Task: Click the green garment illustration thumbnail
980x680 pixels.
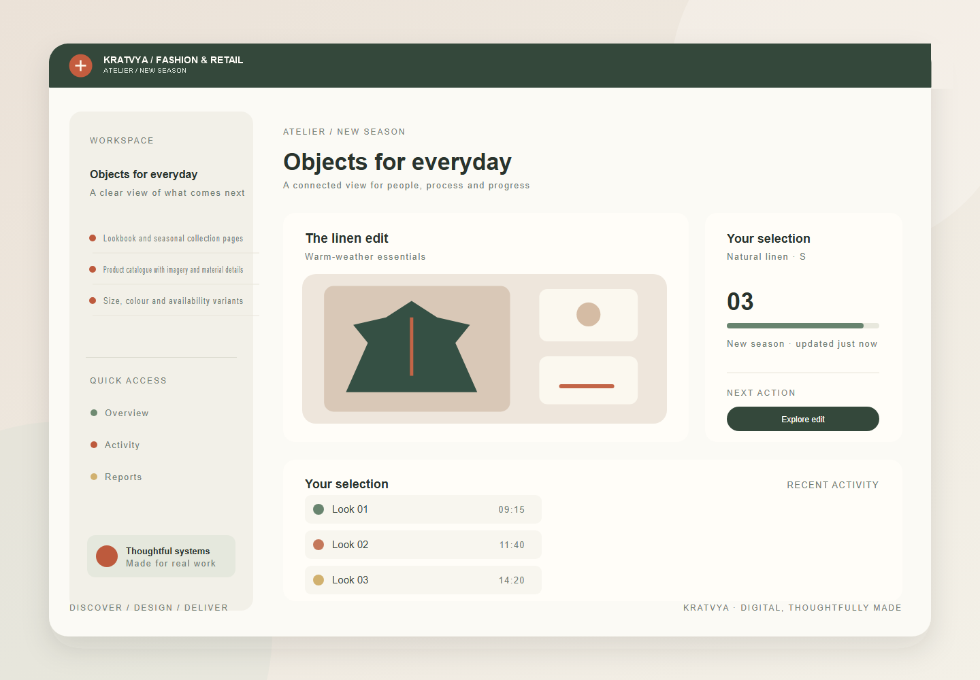Action: click(x=417, y=349)
